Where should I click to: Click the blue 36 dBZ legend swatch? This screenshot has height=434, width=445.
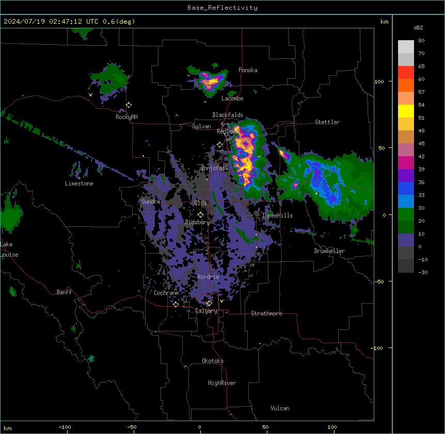click(406, 188)
